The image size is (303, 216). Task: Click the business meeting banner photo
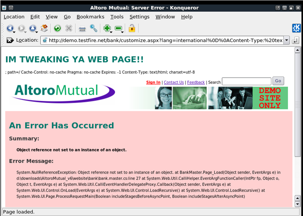[230, 98]
